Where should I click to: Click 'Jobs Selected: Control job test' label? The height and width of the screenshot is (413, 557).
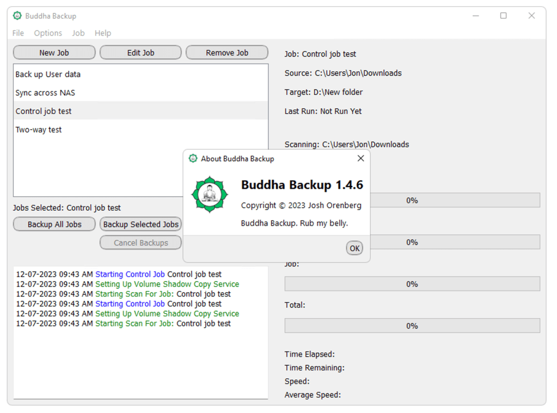coord(67,208)
